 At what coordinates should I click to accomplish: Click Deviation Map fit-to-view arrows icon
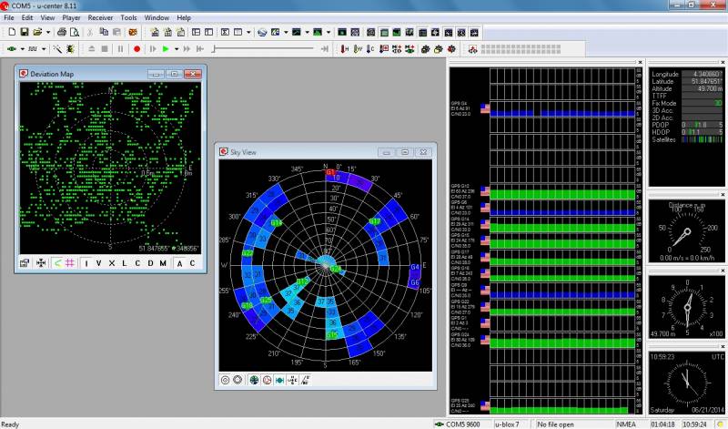(41, 263)
